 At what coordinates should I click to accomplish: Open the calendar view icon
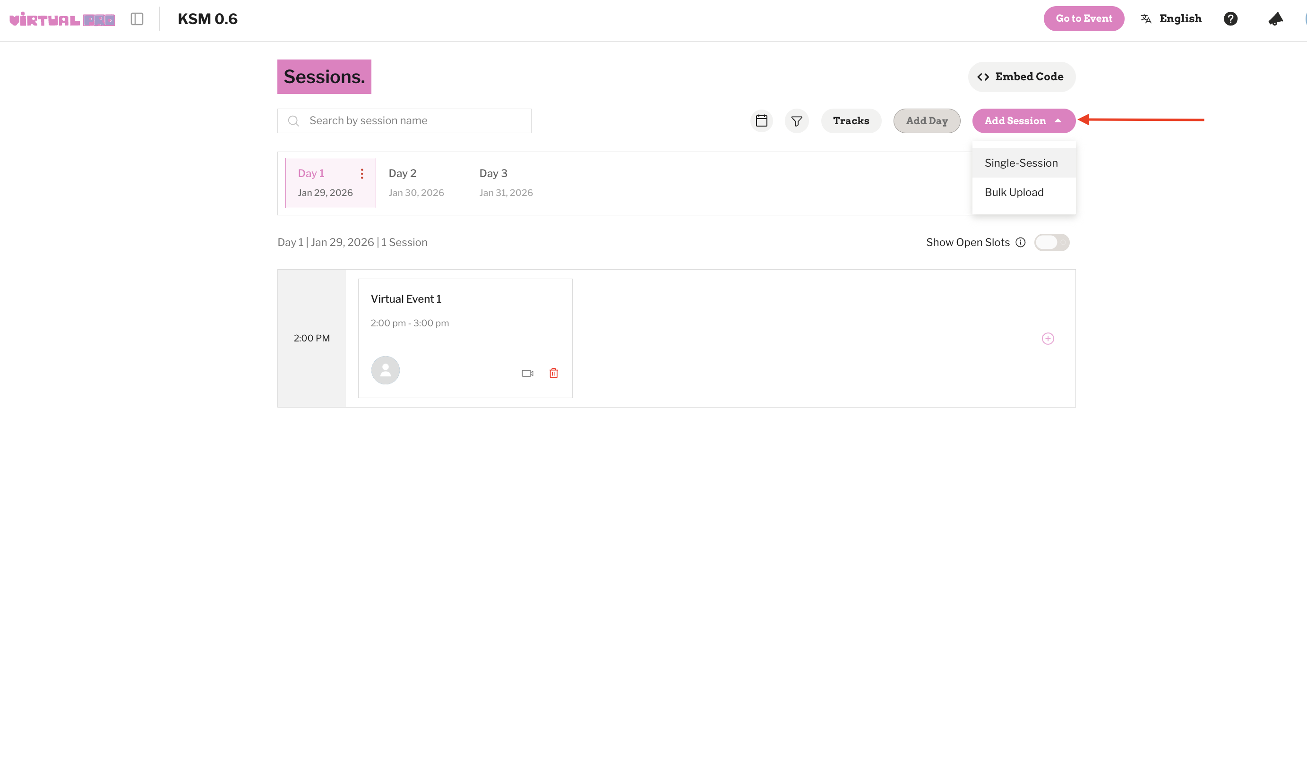(761, 121)
